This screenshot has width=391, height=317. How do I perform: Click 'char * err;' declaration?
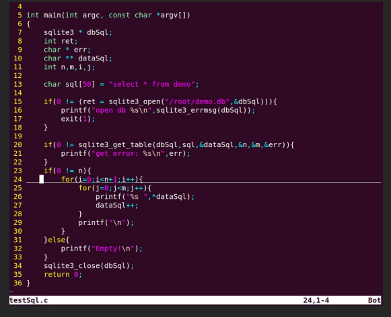[67, 50]
